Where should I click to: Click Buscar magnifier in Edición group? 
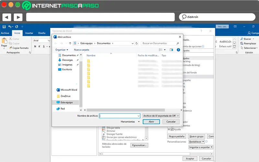point(242,39)
